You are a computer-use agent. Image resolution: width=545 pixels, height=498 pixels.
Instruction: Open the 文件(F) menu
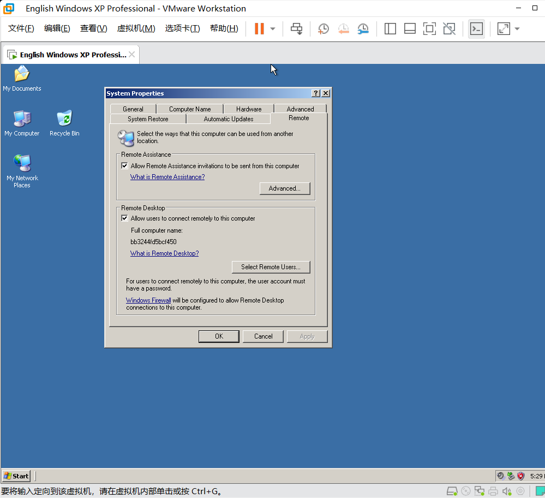(21, 28)
